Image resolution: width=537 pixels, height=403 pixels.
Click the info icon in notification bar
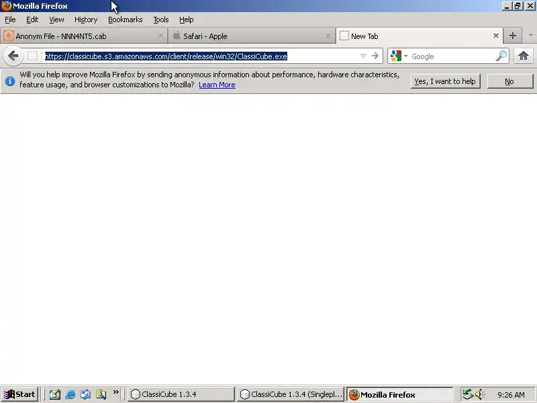(x=10, y=81)
